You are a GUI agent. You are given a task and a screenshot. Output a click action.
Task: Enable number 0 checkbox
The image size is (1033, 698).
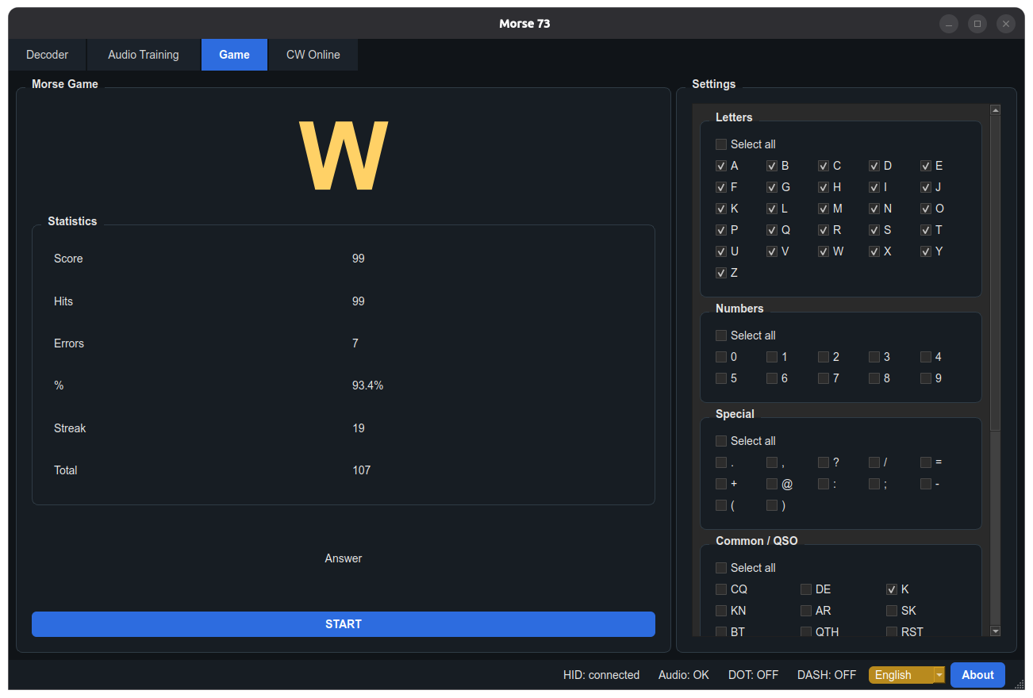(x=721, y=357)
